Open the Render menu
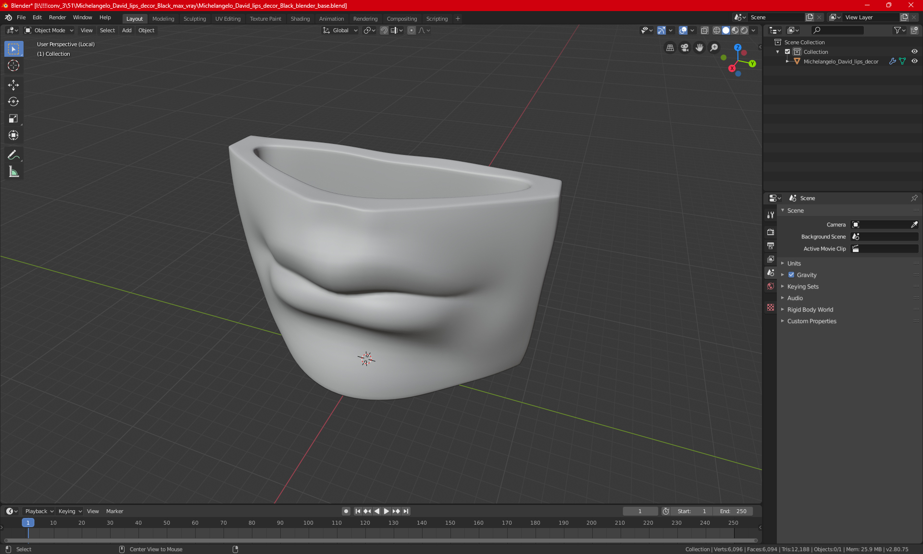923x554 pixels. [57, 17]
